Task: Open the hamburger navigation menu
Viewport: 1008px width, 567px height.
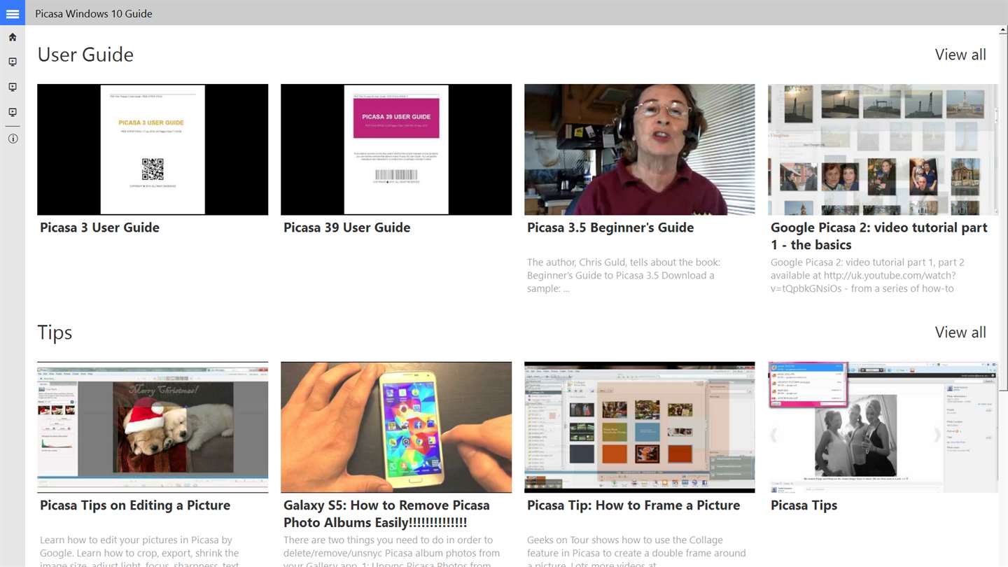Action: (x=13, y=13)
